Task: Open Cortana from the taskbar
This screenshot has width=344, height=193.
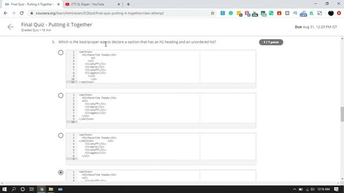Action: point(23,189)
